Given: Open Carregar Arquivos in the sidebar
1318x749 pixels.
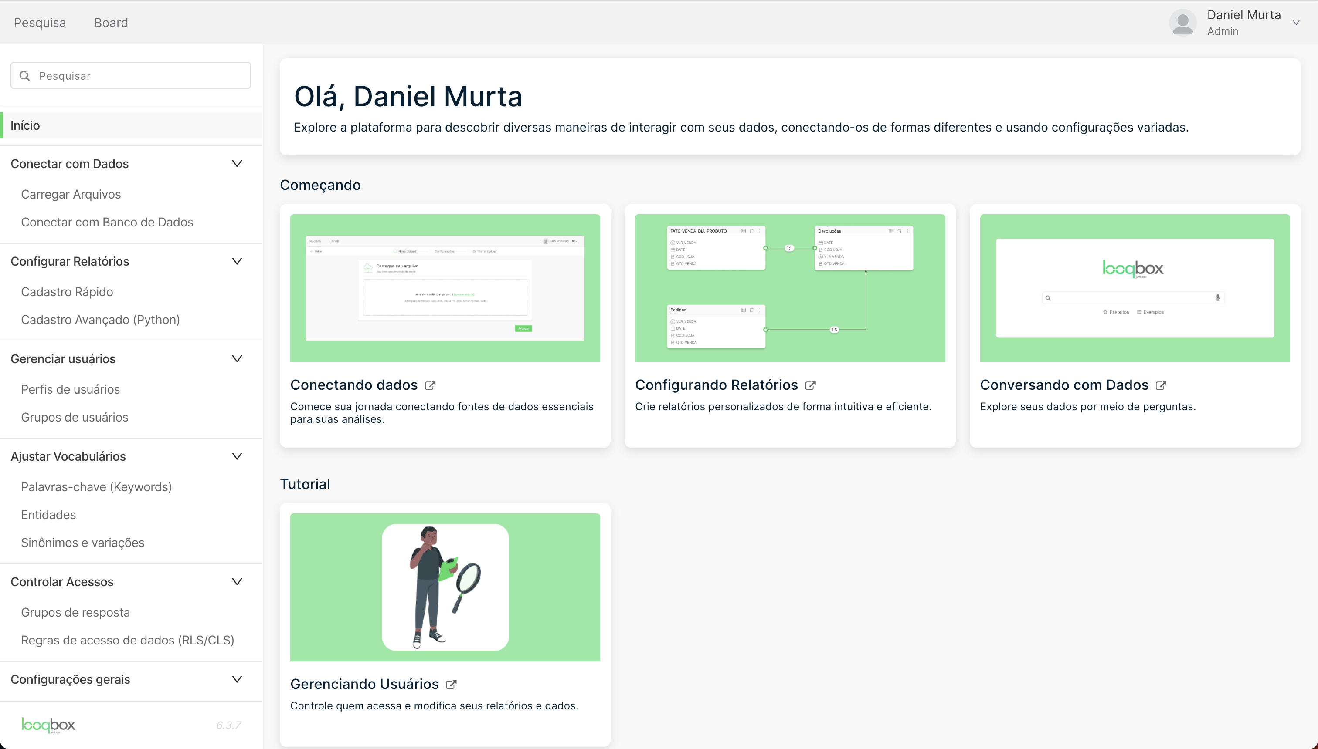Looking at the screenshot, I should pos(71,195).
